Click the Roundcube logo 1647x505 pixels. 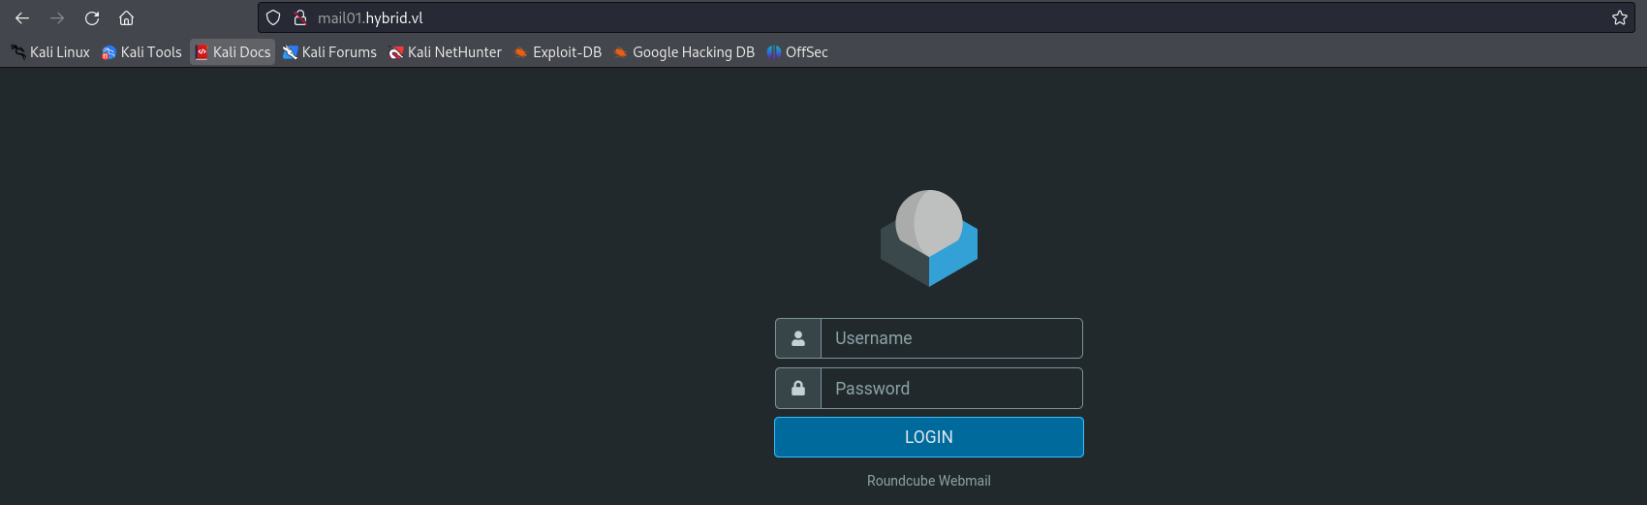928,238
